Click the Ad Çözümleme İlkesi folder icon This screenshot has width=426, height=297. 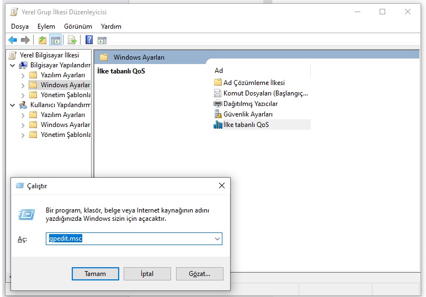pyautogui.click(x=218, y=82)
